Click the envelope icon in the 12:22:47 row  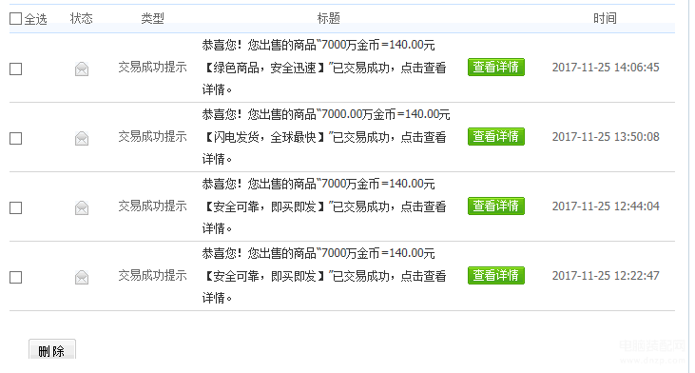[x=82, y=277]
